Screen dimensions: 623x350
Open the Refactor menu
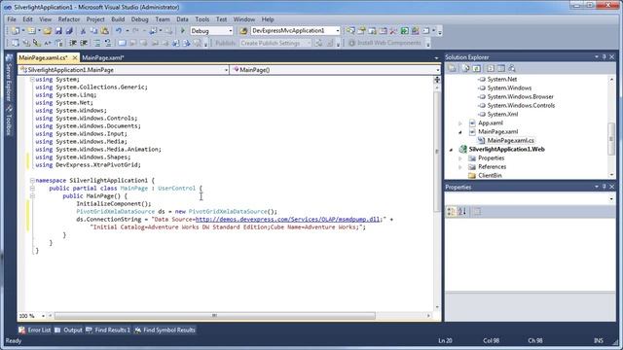tap(69, 19)
